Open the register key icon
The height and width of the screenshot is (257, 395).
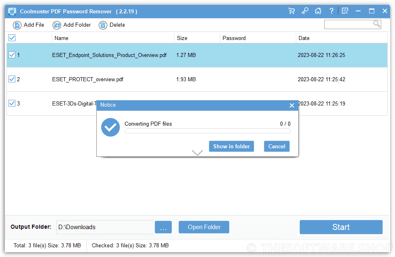point(305,11)
